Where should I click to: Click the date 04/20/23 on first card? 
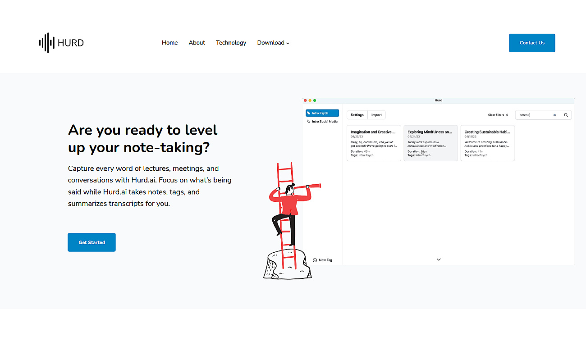(357, 137)
